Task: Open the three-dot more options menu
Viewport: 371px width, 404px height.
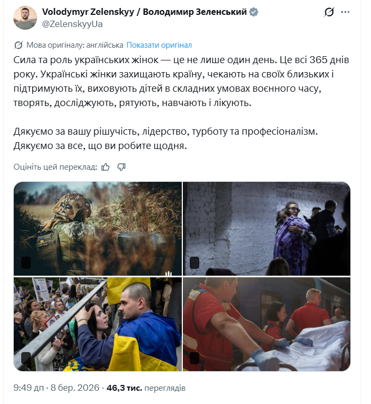Action: (345, 12)
